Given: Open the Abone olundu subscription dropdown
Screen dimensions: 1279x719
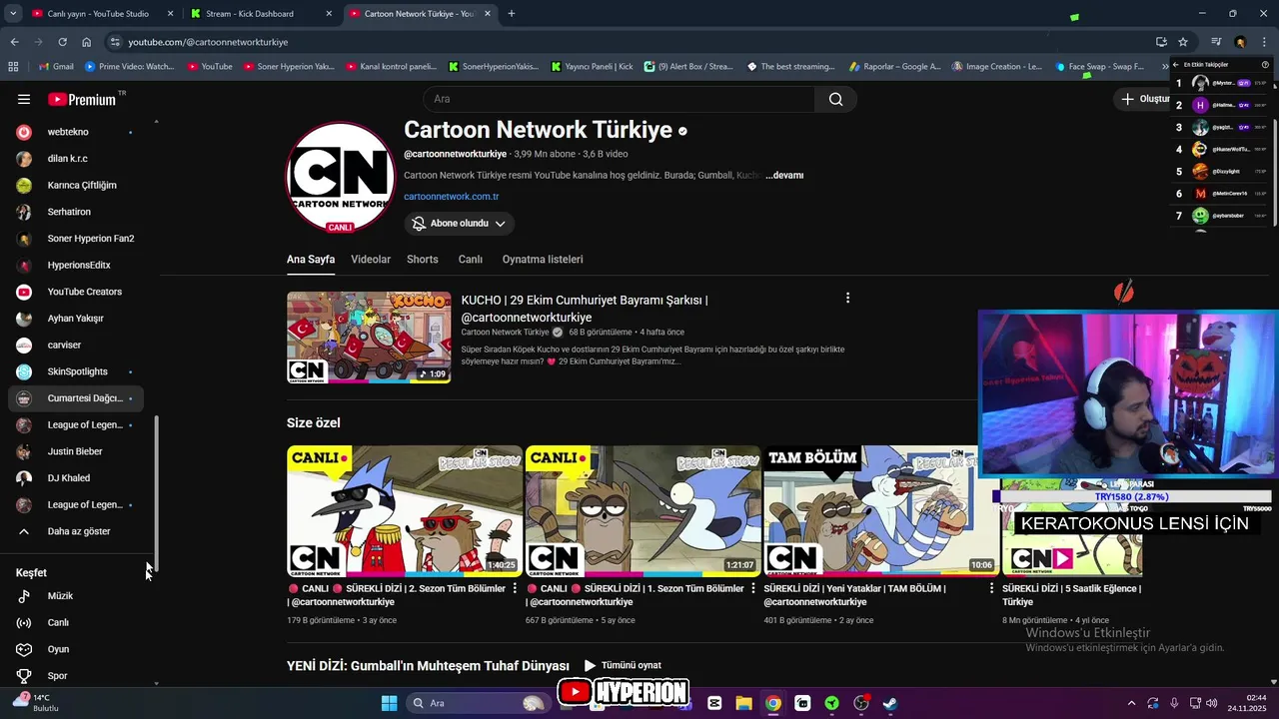Looking at the screenshot, I should tap(459, 224).
